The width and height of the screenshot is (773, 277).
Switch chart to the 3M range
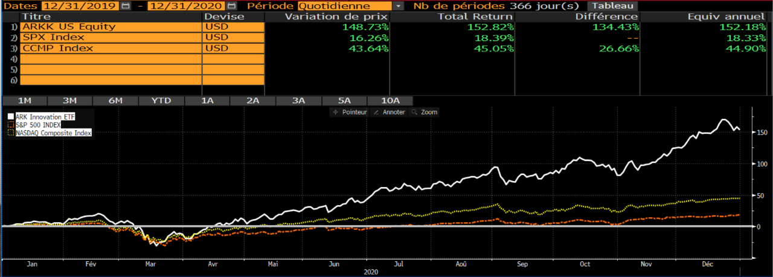70,101
